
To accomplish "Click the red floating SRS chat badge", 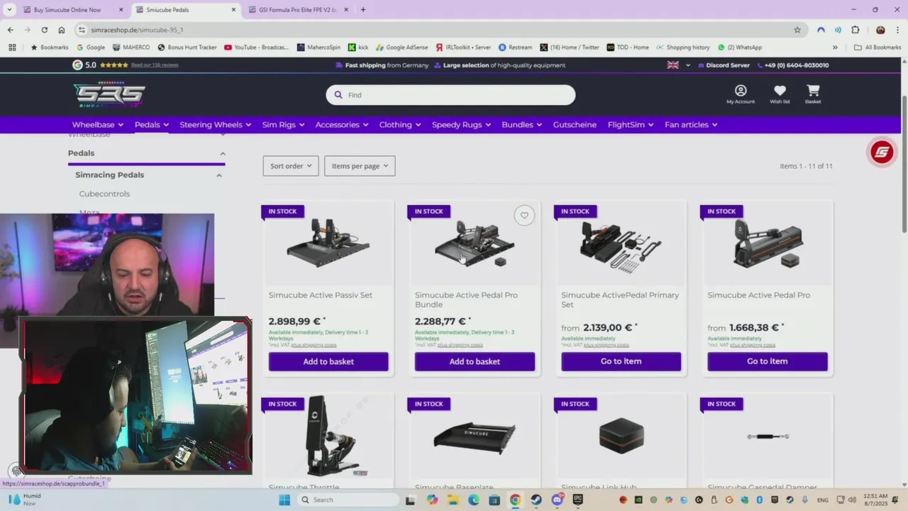I will [x=882, y=152].
